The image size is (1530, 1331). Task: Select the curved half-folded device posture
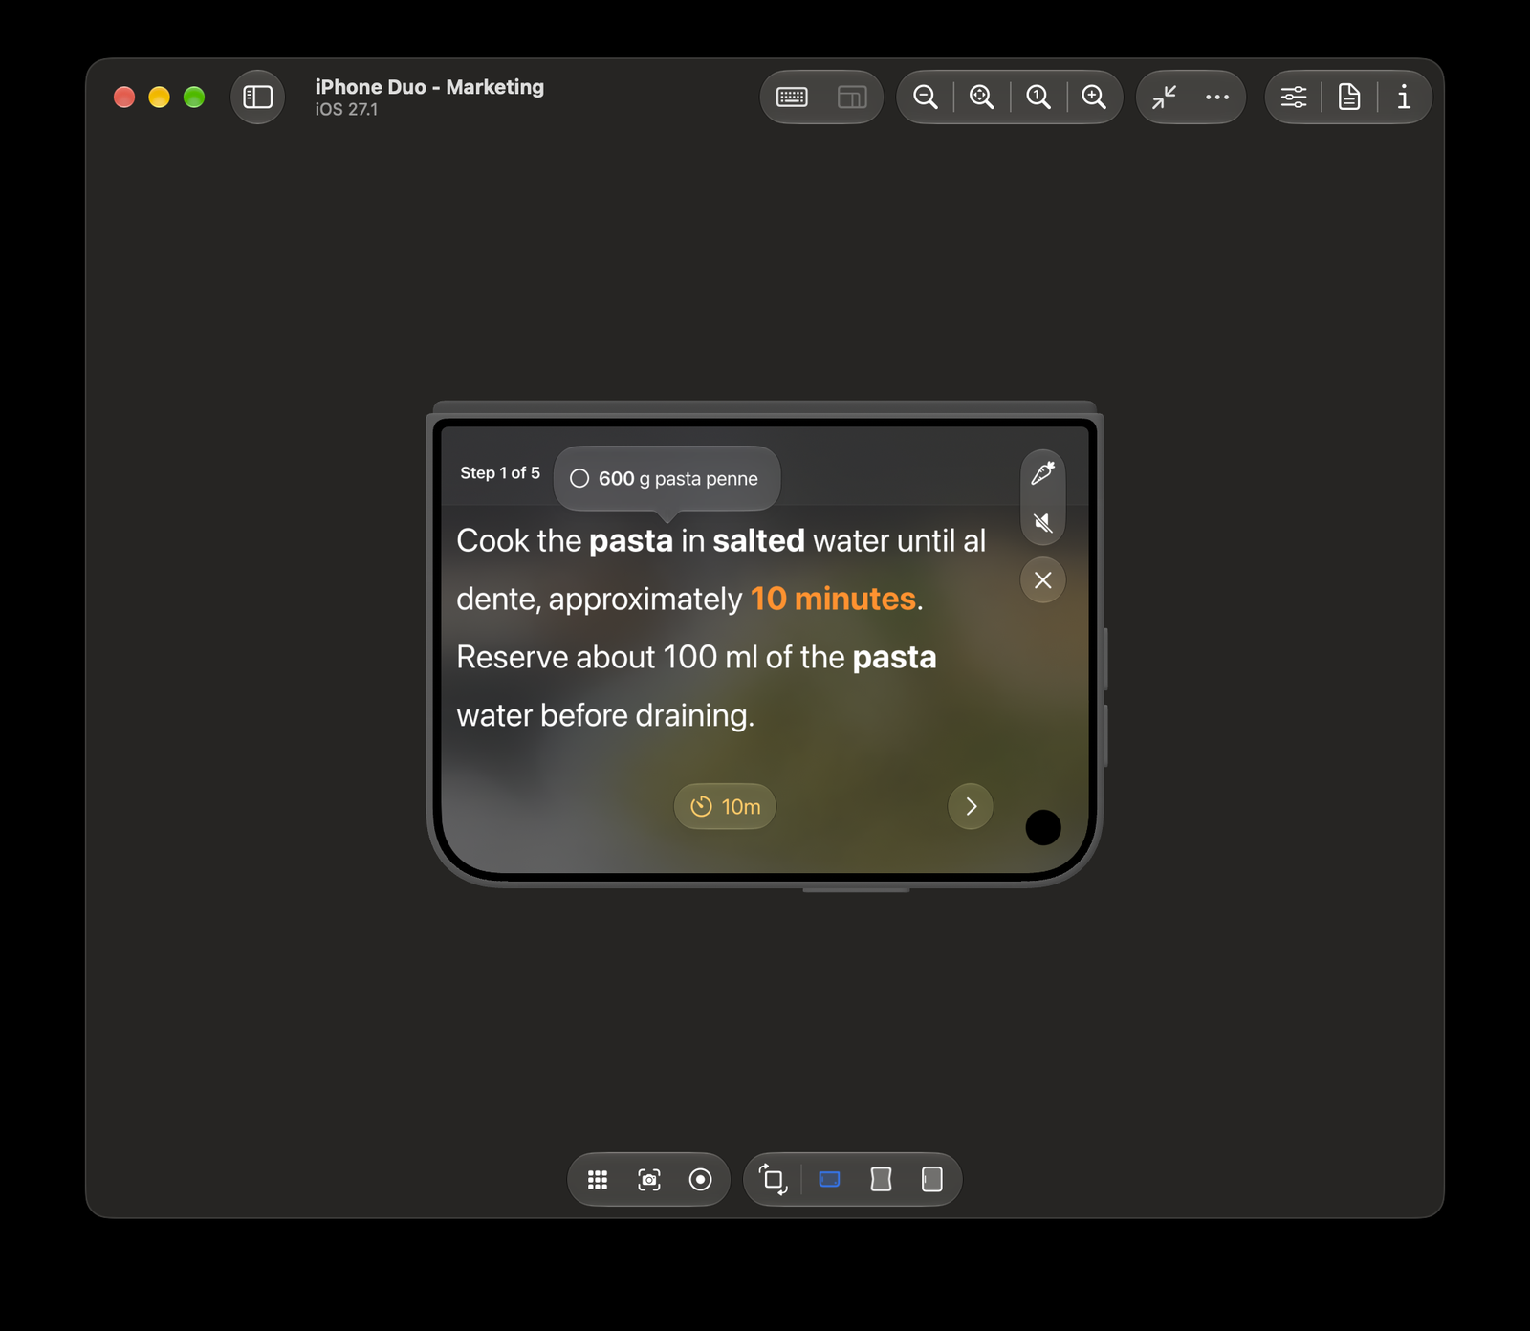point(881,1180)
